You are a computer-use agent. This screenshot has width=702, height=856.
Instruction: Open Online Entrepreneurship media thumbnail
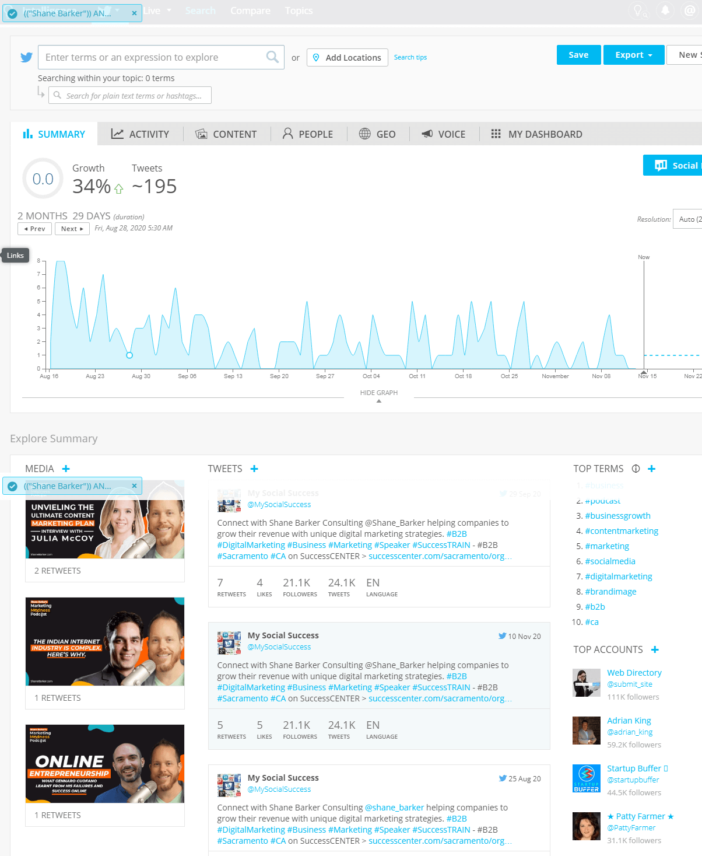[105, 764]
